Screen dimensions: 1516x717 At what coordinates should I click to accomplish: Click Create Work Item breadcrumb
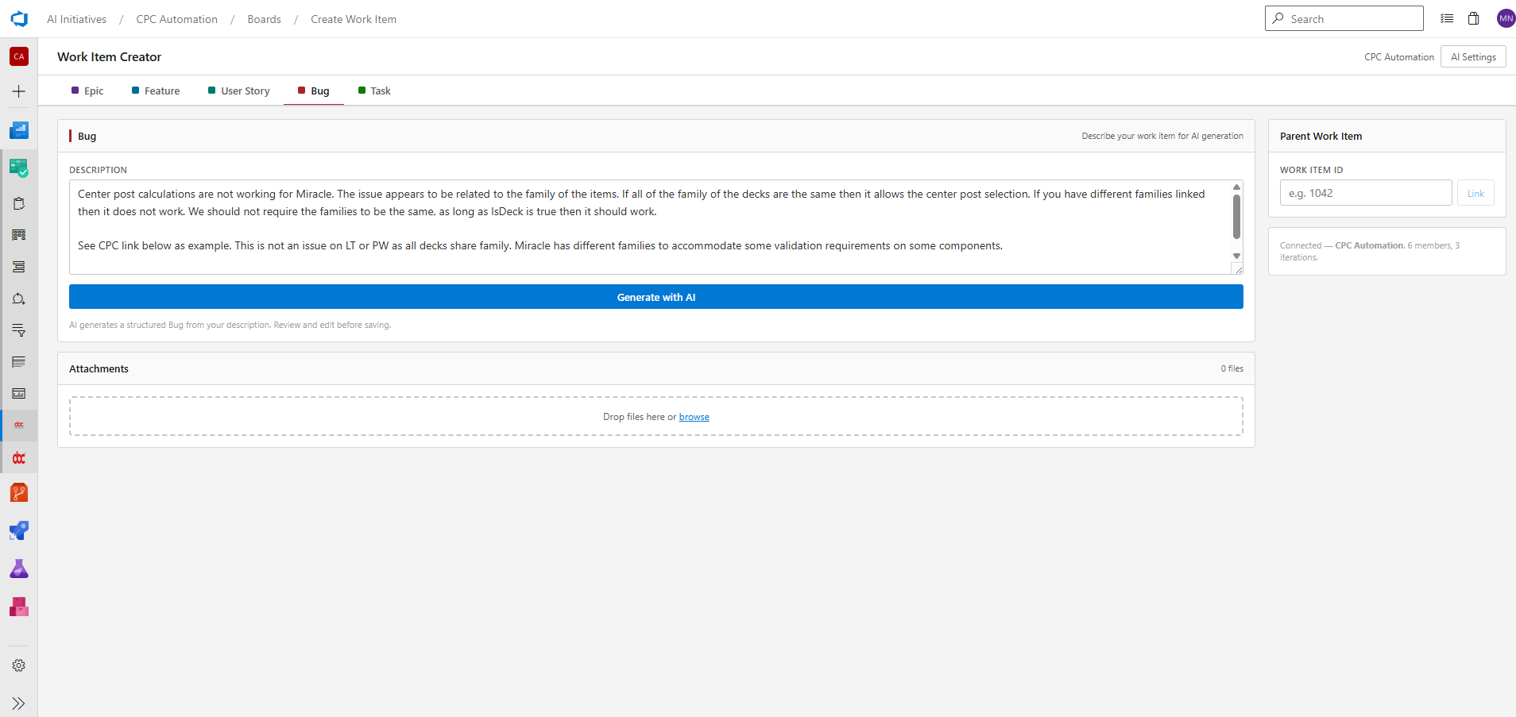(354, 19)
